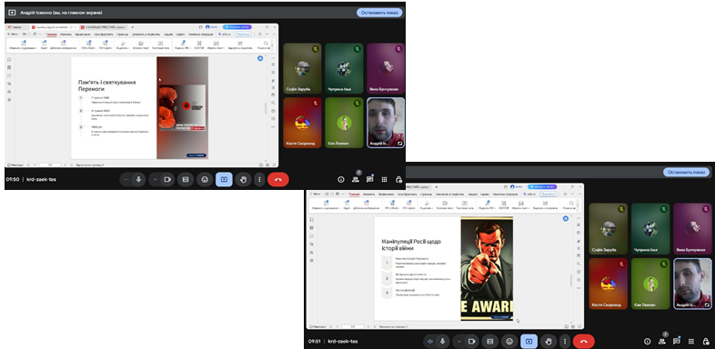Open more options in the 09:50 Meet screenshot
Viewport: 715px width, 349px height.
coord(259,180)
